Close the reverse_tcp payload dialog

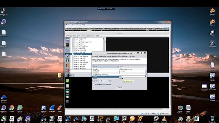(145, 53)
